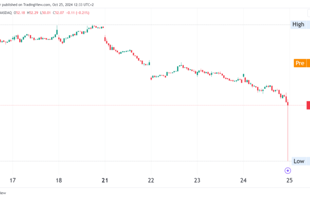This screenshot has height=198, width=310.
Task: Click the bold date label 21
Action: [x=105, y=180]
